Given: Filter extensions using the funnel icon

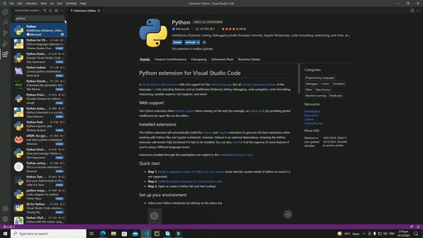Looking at the screenshot, I should [x=45, y=11].
